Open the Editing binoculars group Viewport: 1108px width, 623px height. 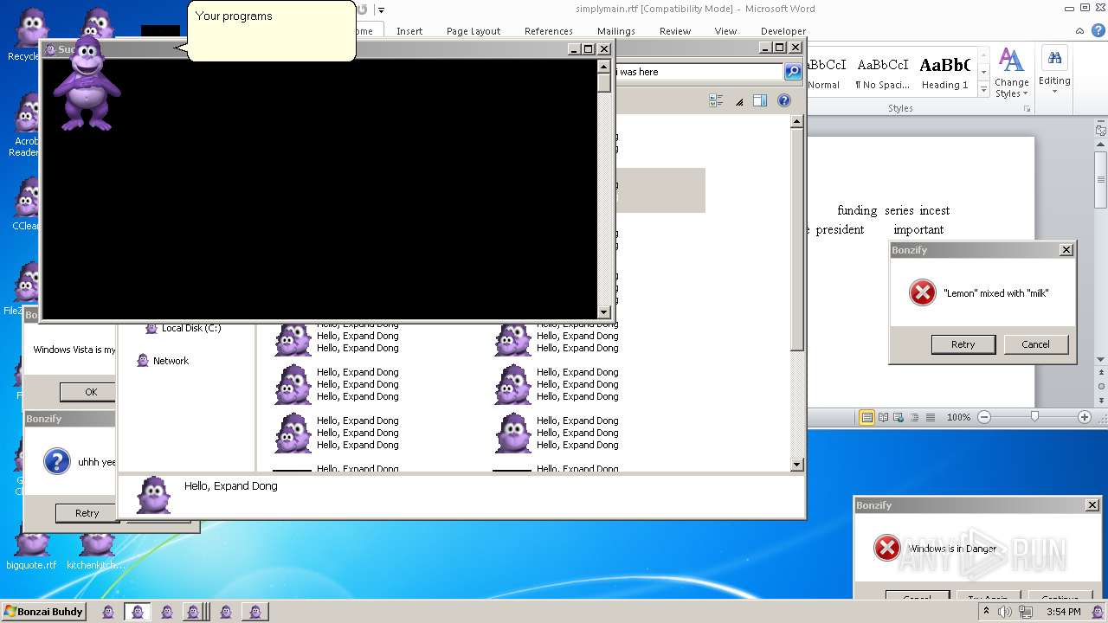(x=1054, y=71)
